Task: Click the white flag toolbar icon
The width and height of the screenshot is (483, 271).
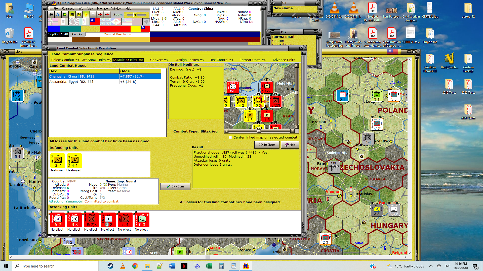Action: (93, 15)
